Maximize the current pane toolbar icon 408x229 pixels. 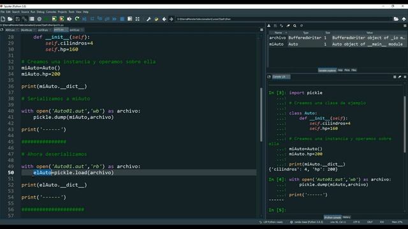pyautogui.click(x=129, y=19)
